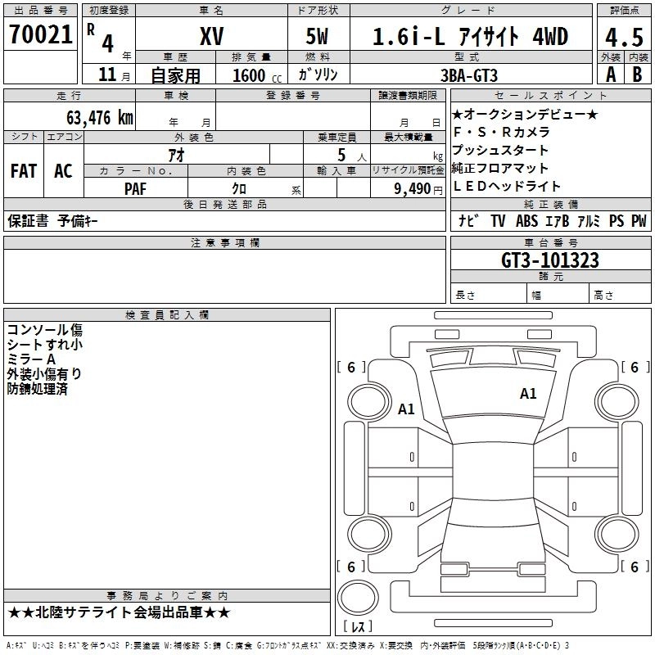This screenshot has width=655, height=655.
Task: Click exterior grade A
Action: pyautogui.click(x=611, y=75)
